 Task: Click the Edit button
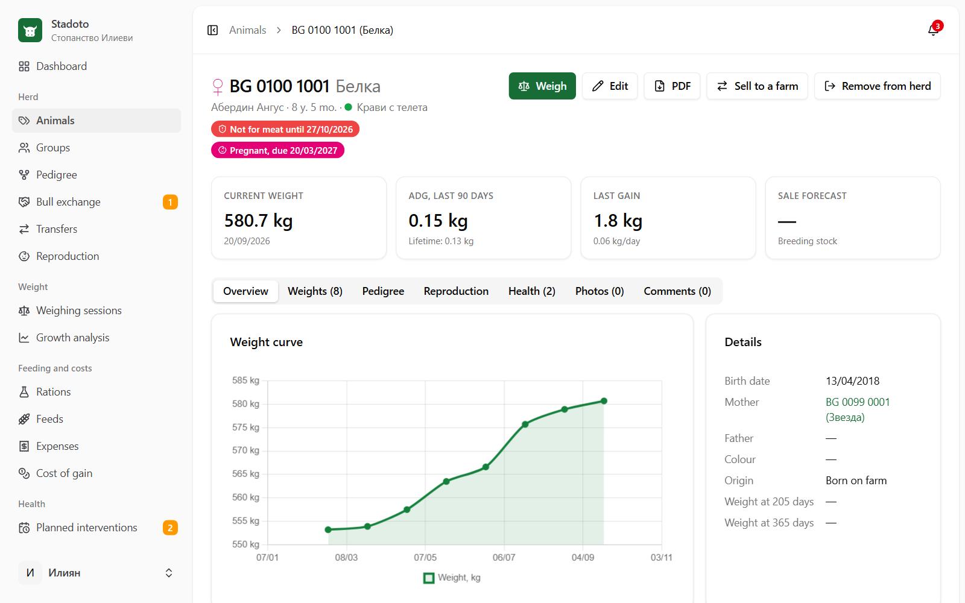tap(610, 86)
